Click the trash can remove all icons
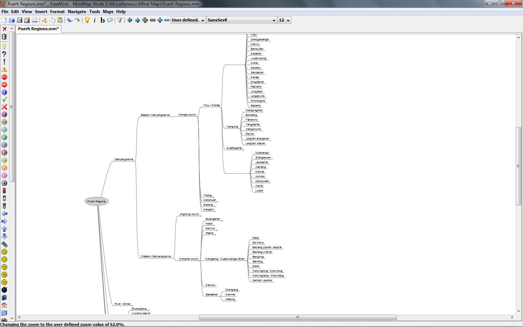The height and width of the screenshot is (327, 523). (x=4, y=37)
